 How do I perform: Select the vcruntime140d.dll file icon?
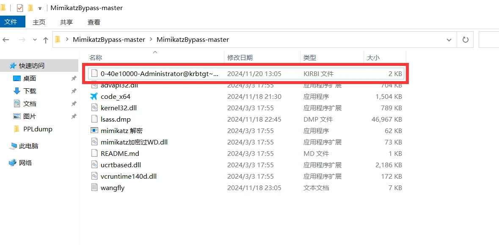94,177
